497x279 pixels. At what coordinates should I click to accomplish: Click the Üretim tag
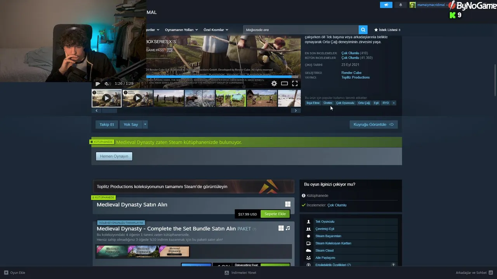click(328, 103)
